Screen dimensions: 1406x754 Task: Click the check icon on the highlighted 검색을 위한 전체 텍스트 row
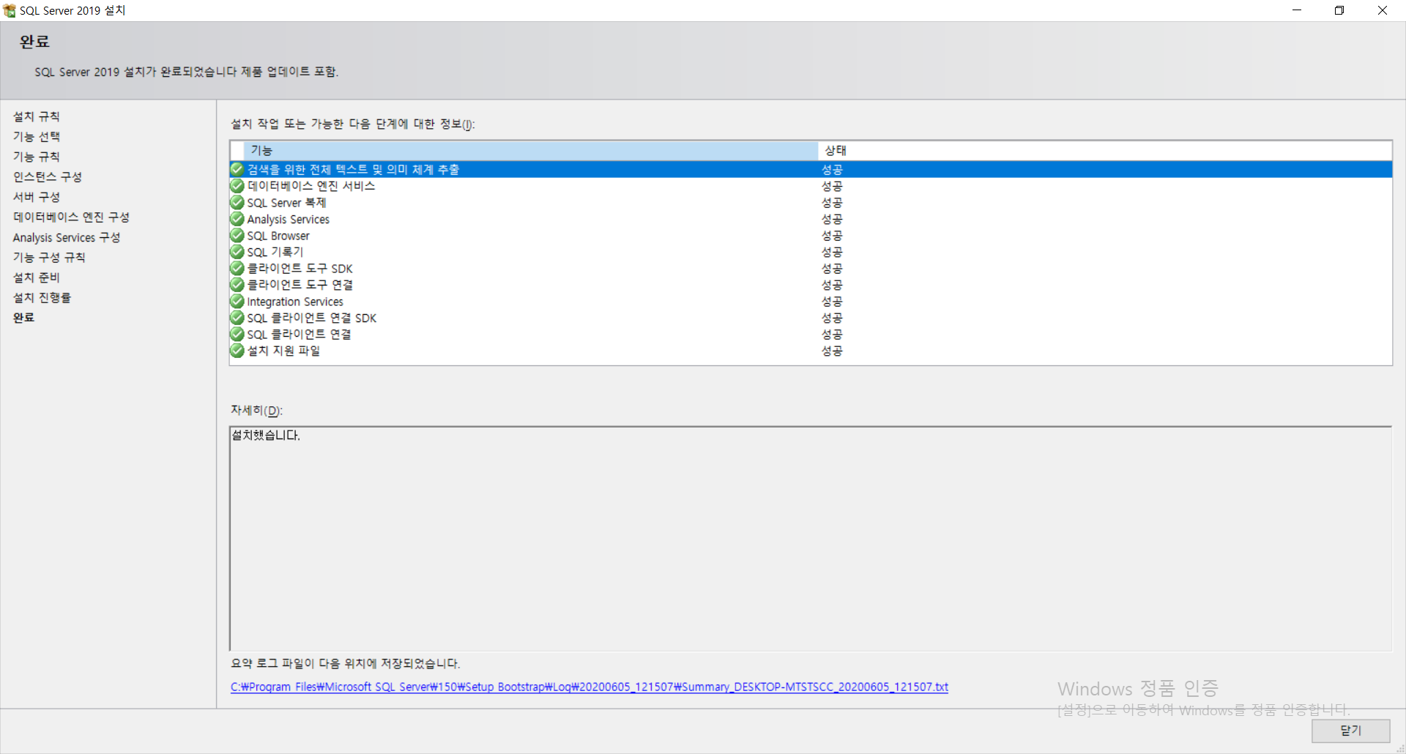point(237,169)
